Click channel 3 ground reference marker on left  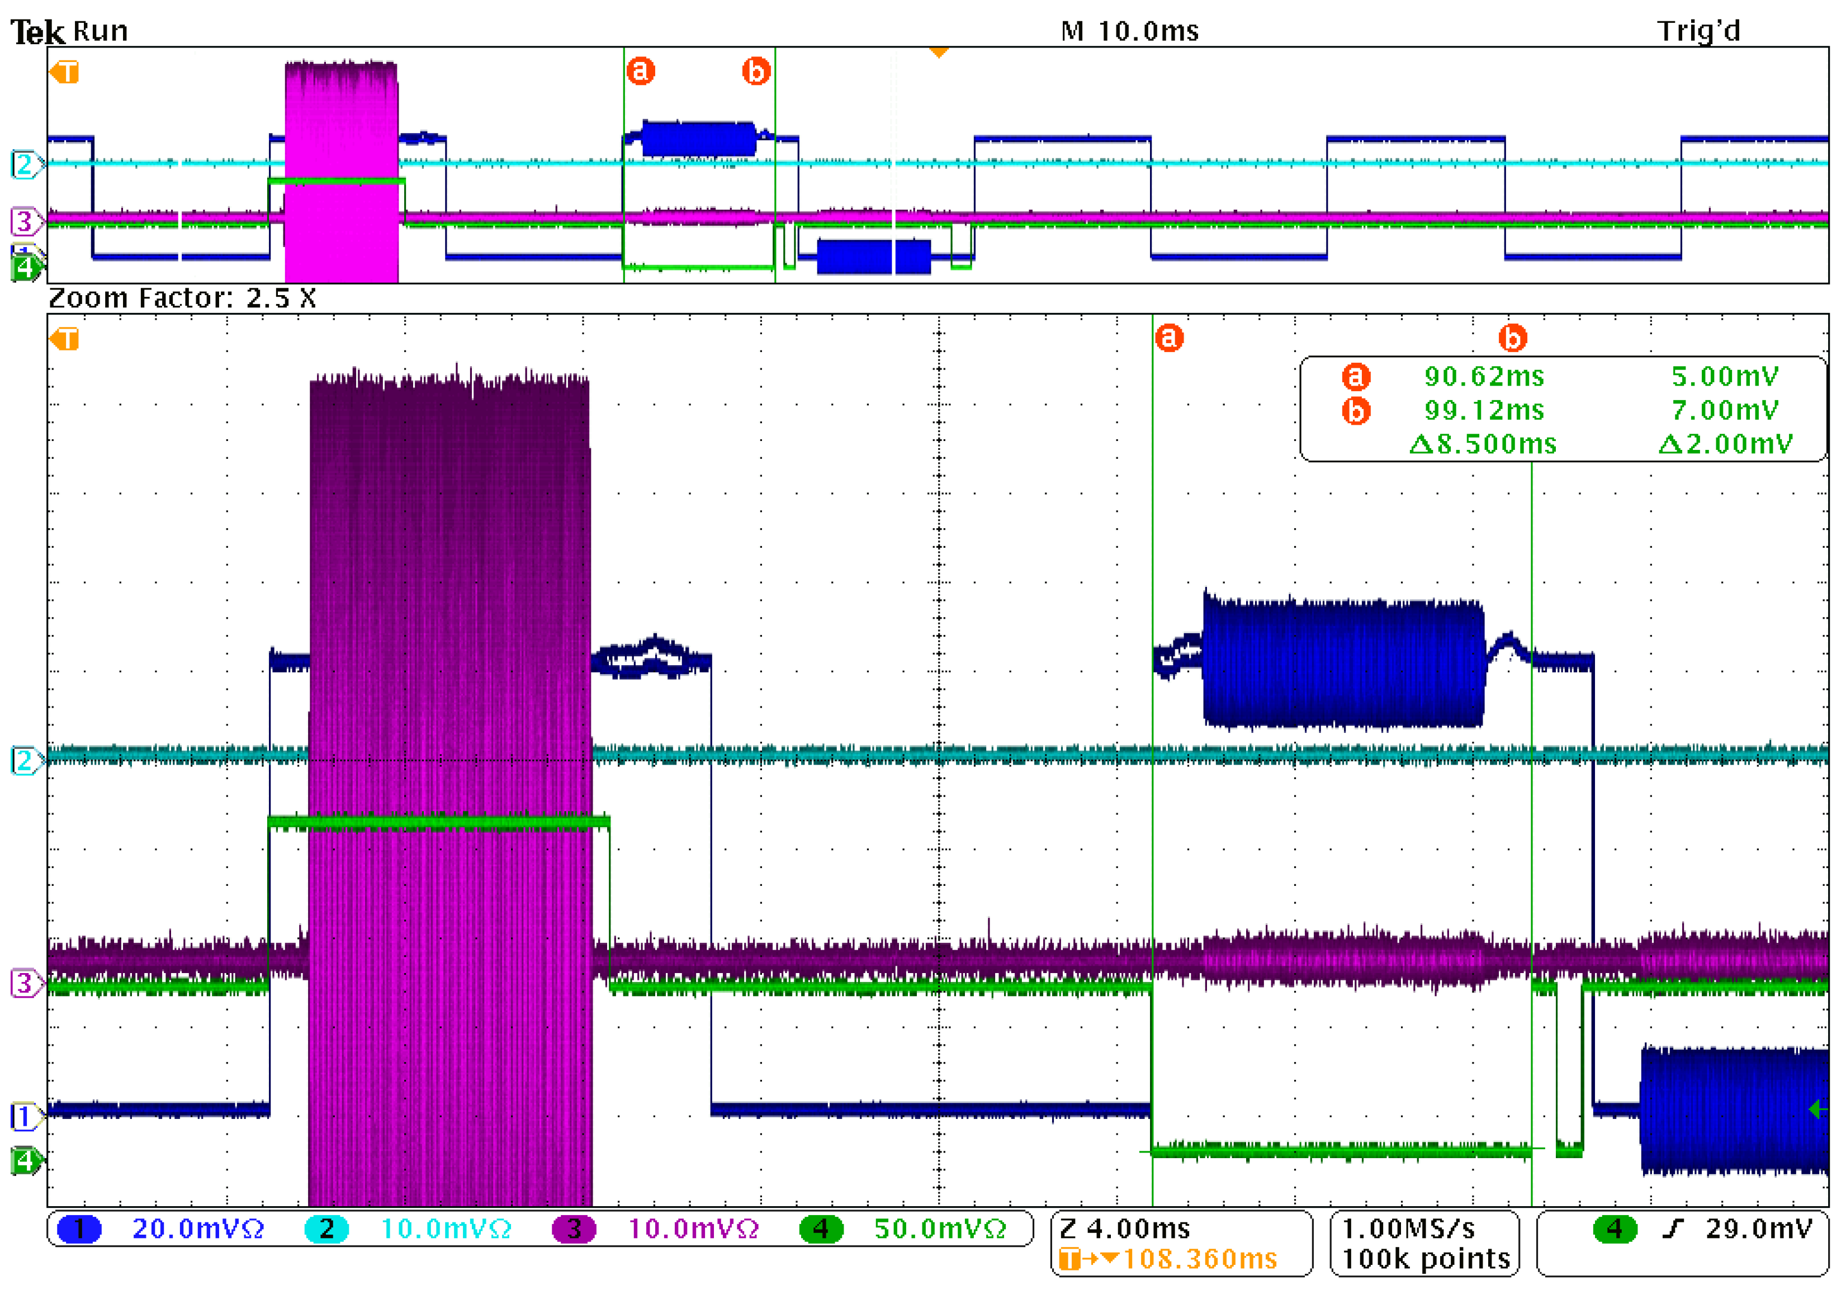(25, 983)
